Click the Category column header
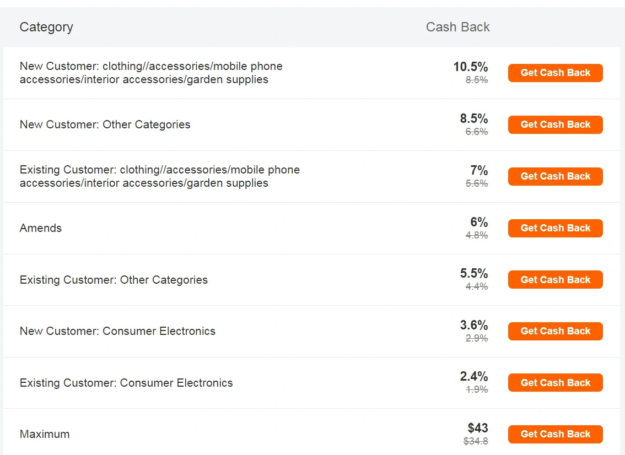The height and width of the screenshot is (455, 625). coord(46,27)
